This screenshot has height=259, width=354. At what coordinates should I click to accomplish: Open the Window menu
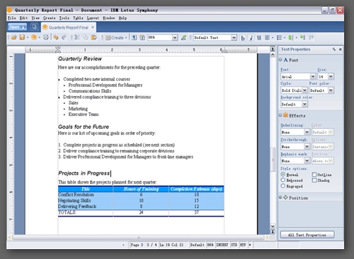coord(109,18)
